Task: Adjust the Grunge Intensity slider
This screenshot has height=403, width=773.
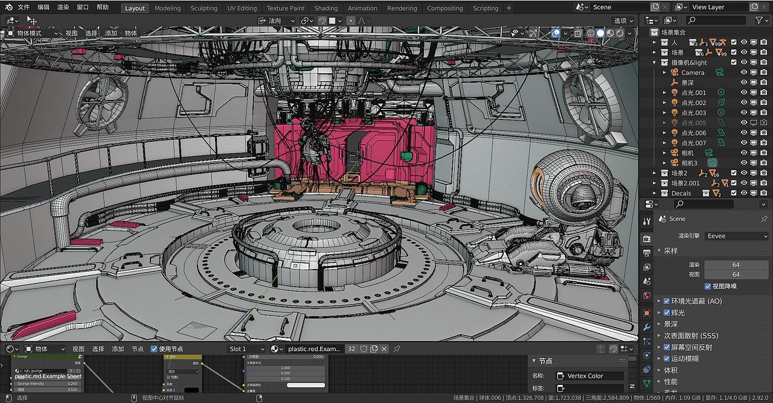Action: pyautogui.click(x=48, y=382)
